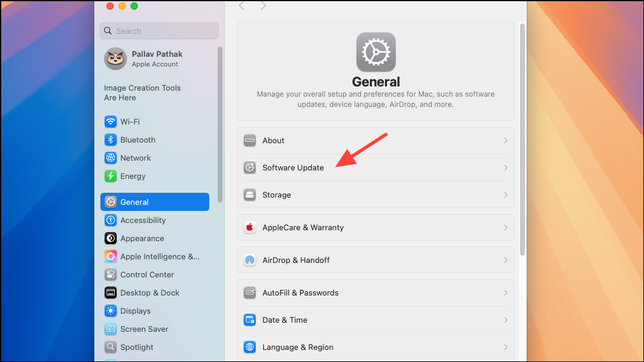Click the AutoFill & Passwords icon

click(250, 293)
